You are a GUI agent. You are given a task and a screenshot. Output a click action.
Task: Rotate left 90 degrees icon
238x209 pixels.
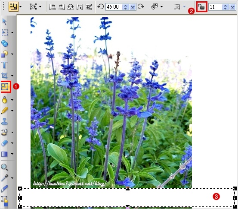[53, 7]
